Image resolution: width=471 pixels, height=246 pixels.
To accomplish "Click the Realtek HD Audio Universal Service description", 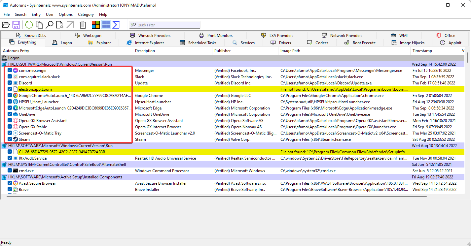I will pos(165,158).
